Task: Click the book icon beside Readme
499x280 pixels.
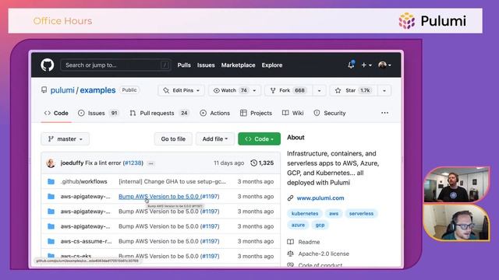Action: (x=290, y=242)
